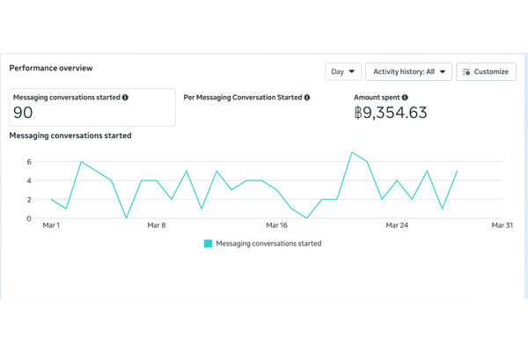Open the Customize options
Screen dimensions: 528x352
(486, 71)
